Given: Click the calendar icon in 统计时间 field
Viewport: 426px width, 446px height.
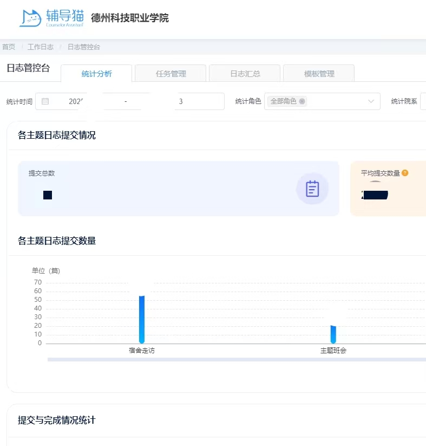Looking at the screenshot, I should coord(45,101).
